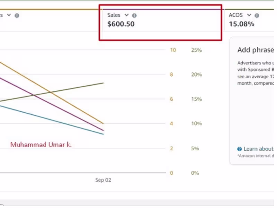
Task: Click the info icon on the leftmost metric
Action: coord(17,16)
